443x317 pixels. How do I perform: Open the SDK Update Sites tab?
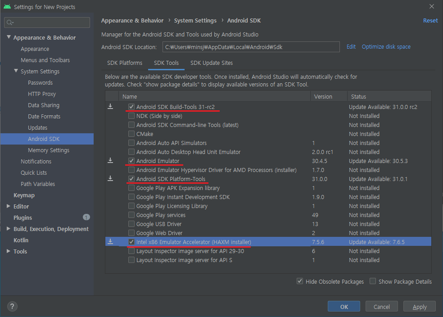pos(211,63)
